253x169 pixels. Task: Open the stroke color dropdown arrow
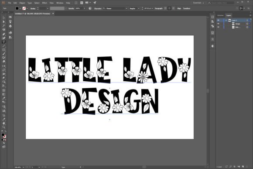[27, 8]
